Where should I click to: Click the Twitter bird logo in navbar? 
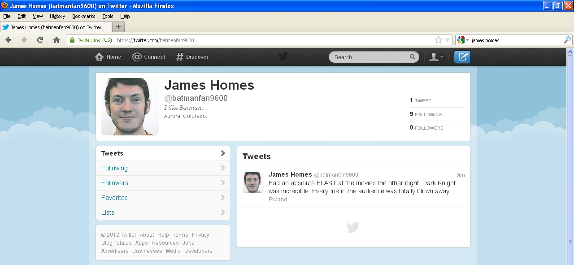[x=283, y=56]
